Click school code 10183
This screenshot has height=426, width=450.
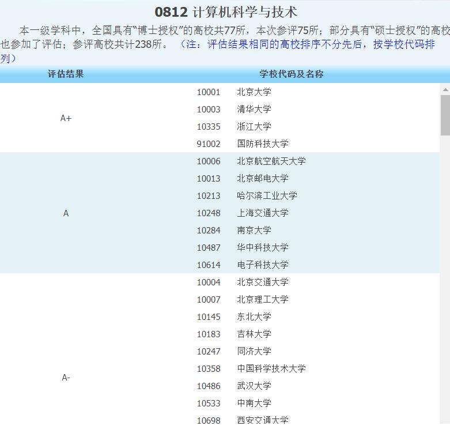pyautogui.click(x=209, y=334)
